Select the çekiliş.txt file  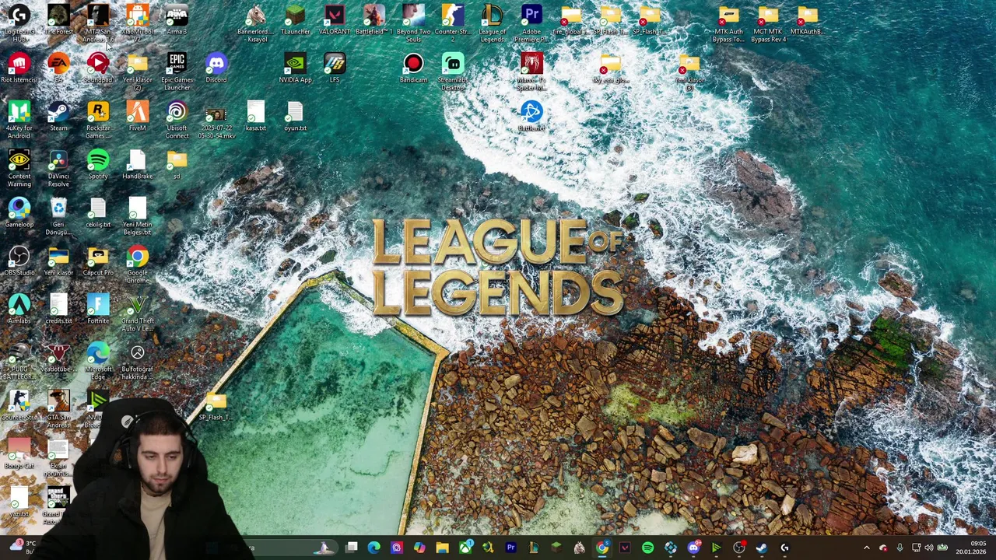click(x=98, y=213)
